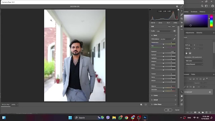
Task: Click the Saturation slider handle
Action: point(163,91)
